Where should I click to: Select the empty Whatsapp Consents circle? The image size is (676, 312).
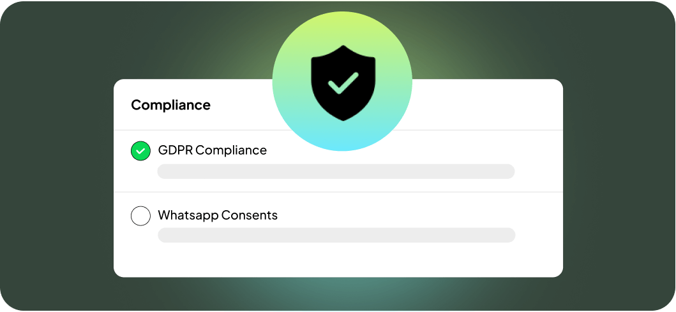(140, 216)
